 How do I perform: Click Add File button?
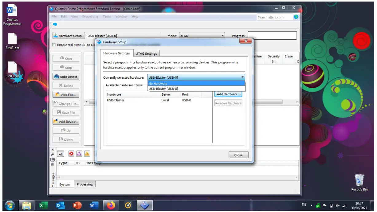(66, 95)
